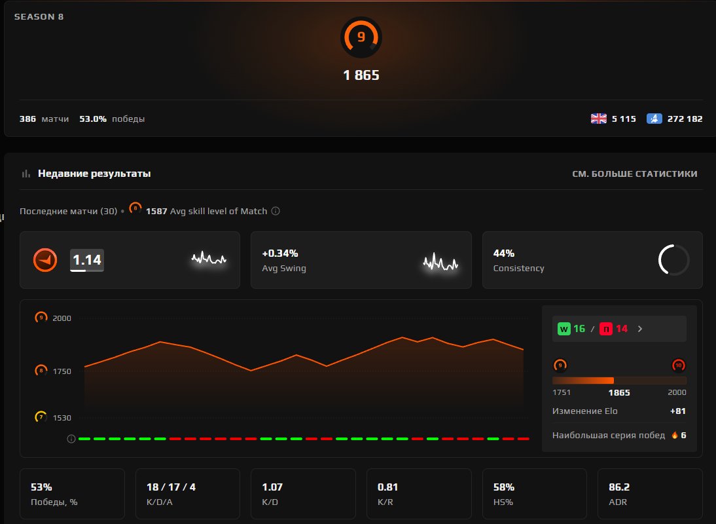This screenshot has width=716, height=524.
Task: Click the 1 865 Elo number
Action: (361, 75)
